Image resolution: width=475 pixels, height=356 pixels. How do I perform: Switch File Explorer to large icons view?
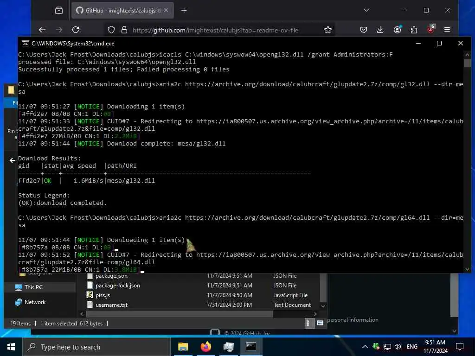(x=320, y=323)
